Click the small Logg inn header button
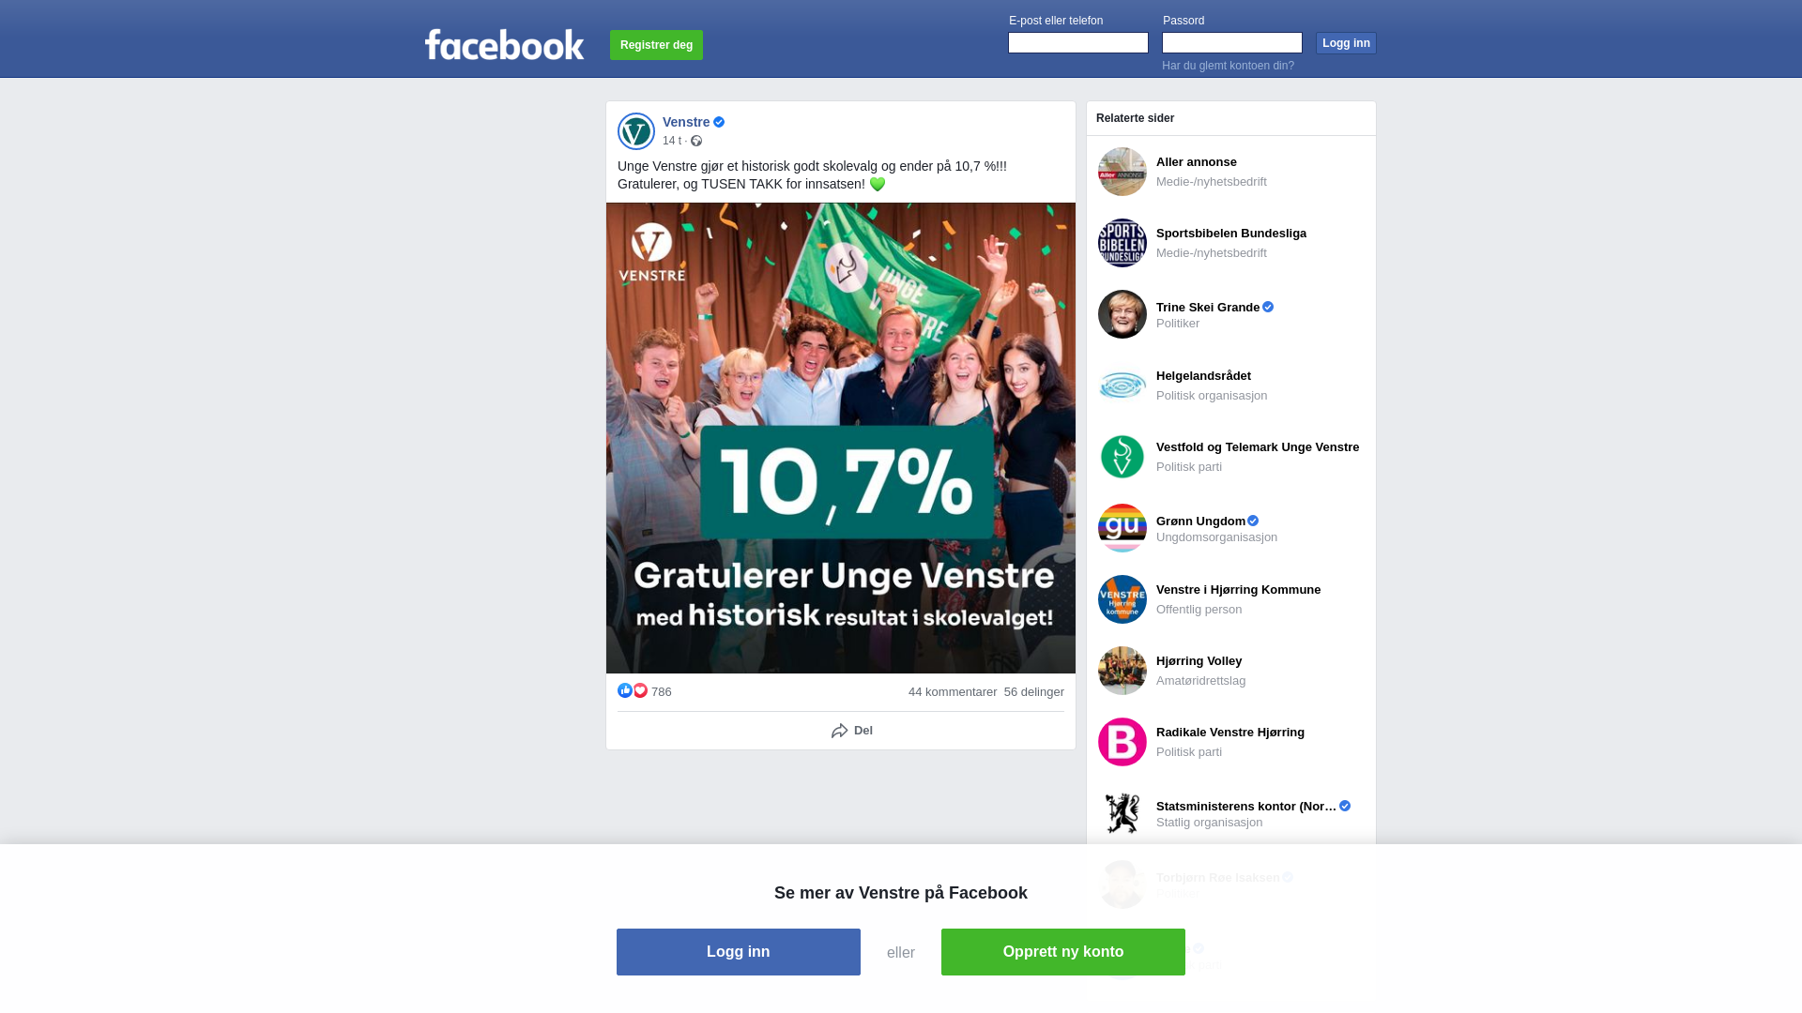Screen dimensions: 1802x1013 click(x=1346, y=43)
